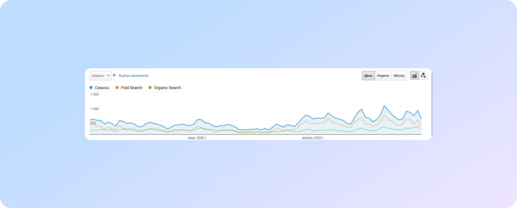Click the blue Сеансы legend dot
517x208 pixels.
click(x=91, y=88)
